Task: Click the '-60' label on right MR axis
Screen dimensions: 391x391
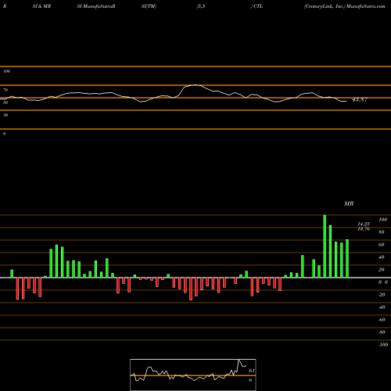Action: tap(382, 320)
